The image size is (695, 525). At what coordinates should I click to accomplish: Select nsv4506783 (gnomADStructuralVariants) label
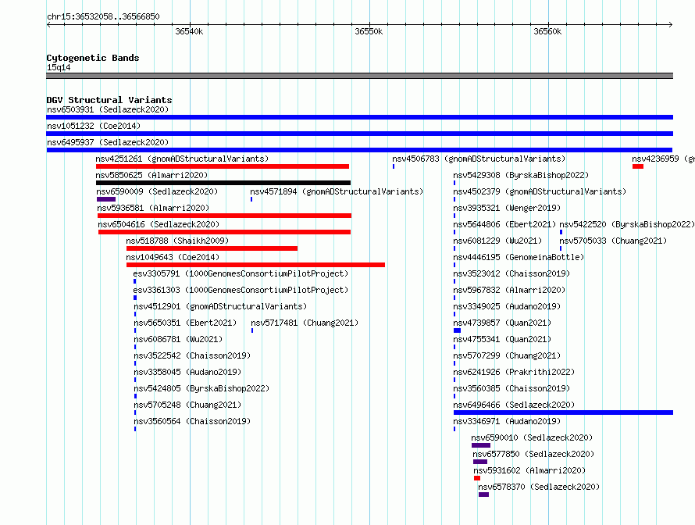(x=479, y=159)
